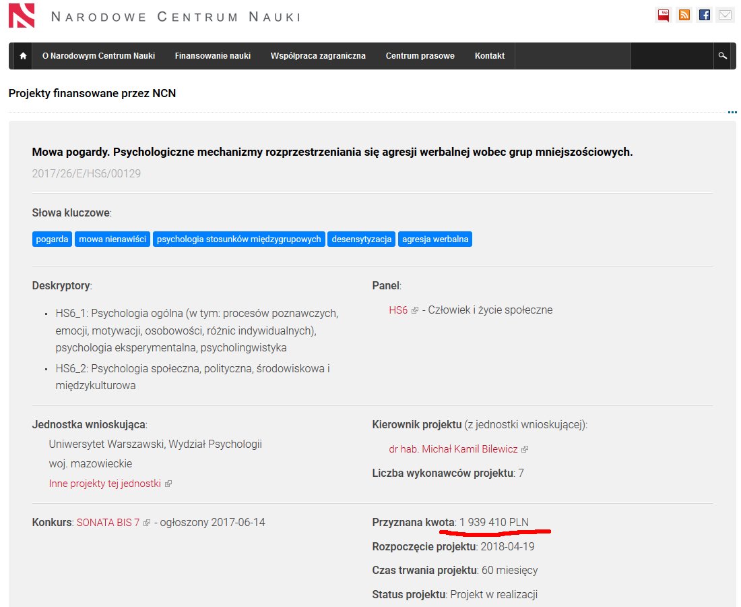Select the mowa nienawiści keyword tag
Viewport: 741px width, 607px height.
[112, 239]
